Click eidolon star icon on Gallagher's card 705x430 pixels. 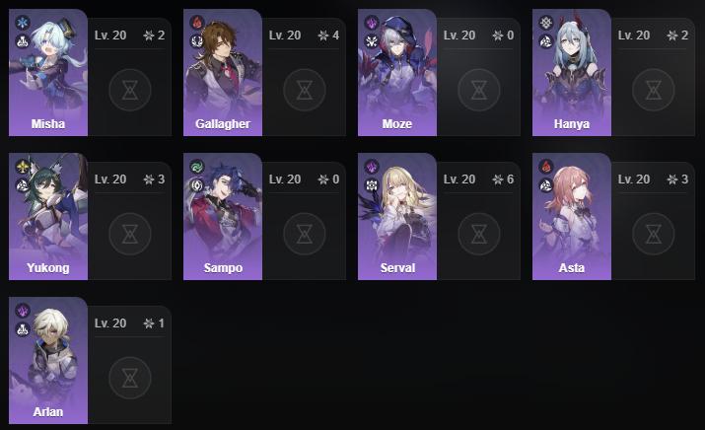click(322, 36)
